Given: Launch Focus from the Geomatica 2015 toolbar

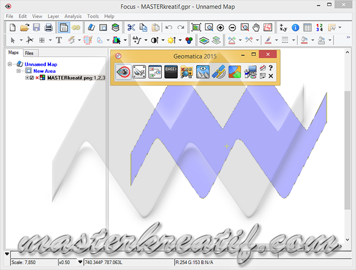Looking at the screenshot, I should 123,72.
